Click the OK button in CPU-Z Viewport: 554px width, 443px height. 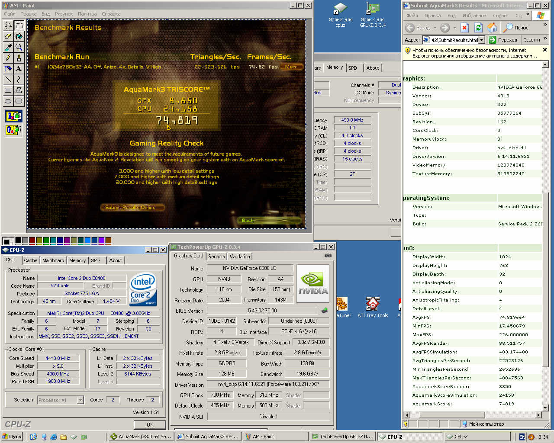tap(150, 425)
